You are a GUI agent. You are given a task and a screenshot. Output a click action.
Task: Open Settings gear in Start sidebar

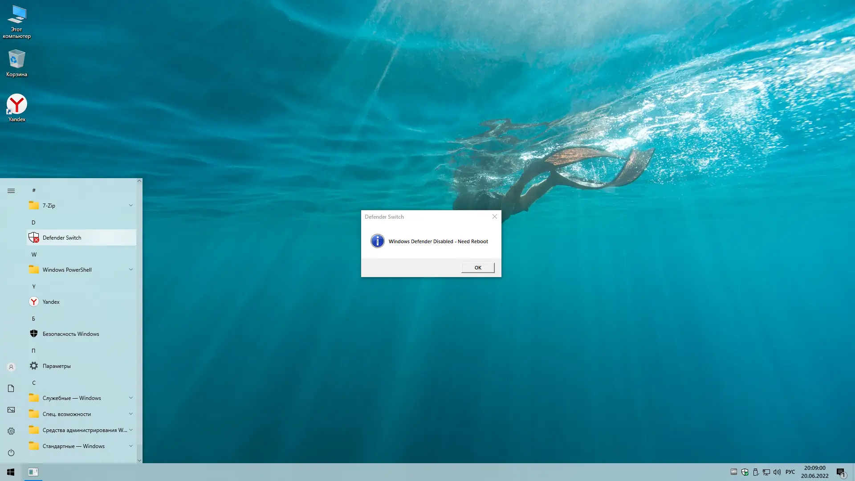point(11,431)
